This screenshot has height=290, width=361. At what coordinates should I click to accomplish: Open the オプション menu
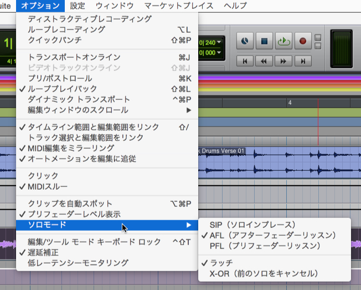click(40, 6)
